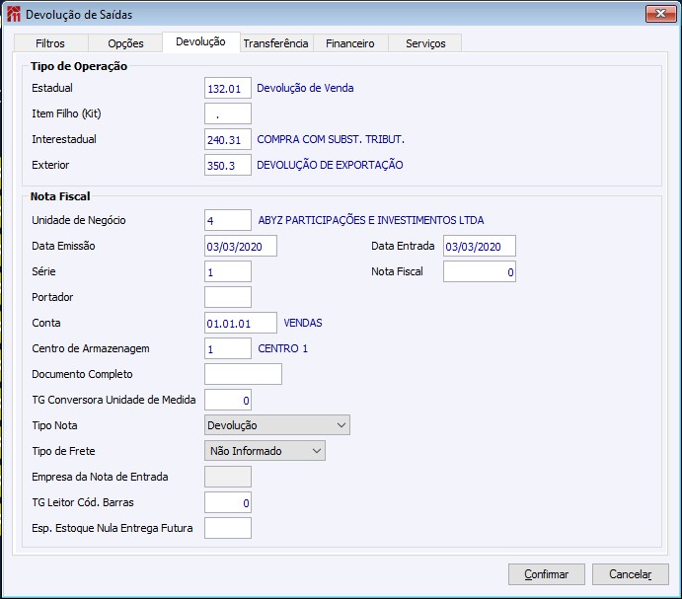Expand the Tipo de Frete dropdown
This screenshot has height=599, width=682.
pyautogui.click(x=265, y=451)
